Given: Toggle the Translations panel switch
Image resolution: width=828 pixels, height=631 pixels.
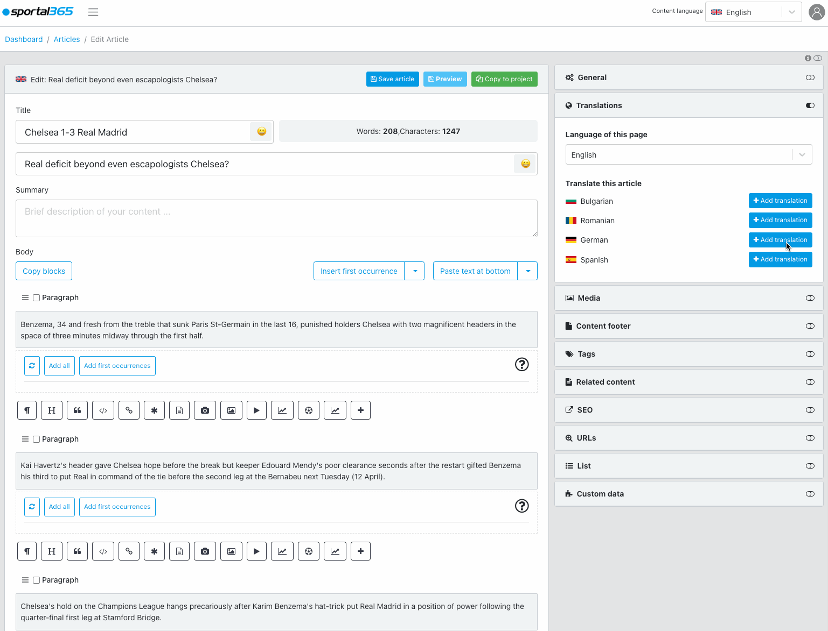Looking at the screenshot, I should point(810,105).
